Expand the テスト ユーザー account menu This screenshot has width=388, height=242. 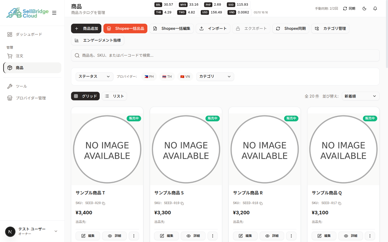[x=32, y=231]
